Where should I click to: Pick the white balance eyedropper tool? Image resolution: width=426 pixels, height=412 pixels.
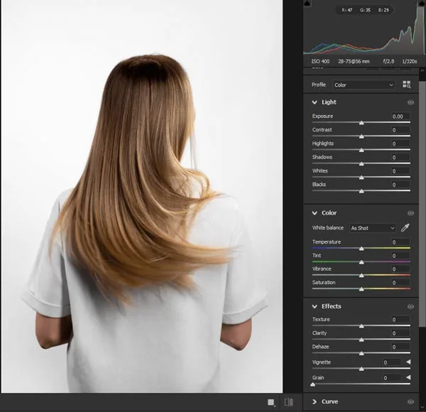pyautogui.click(x=405, y=228)
